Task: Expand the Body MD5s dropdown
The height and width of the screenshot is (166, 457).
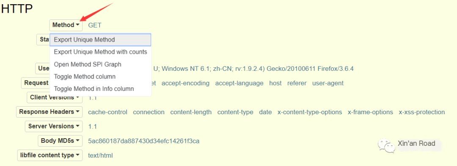Action: pyautogui.click(x=60, y=141)
